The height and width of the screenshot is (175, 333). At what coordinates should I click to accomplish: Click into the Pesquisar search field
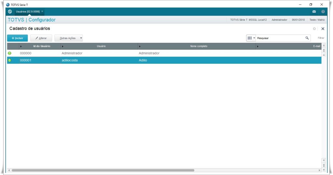coord(280,38)
